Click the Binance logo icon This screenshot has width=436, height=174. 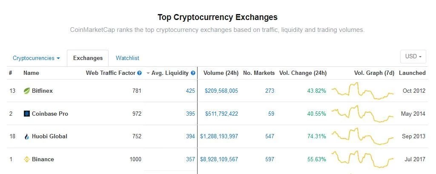(x=27, y=160)
